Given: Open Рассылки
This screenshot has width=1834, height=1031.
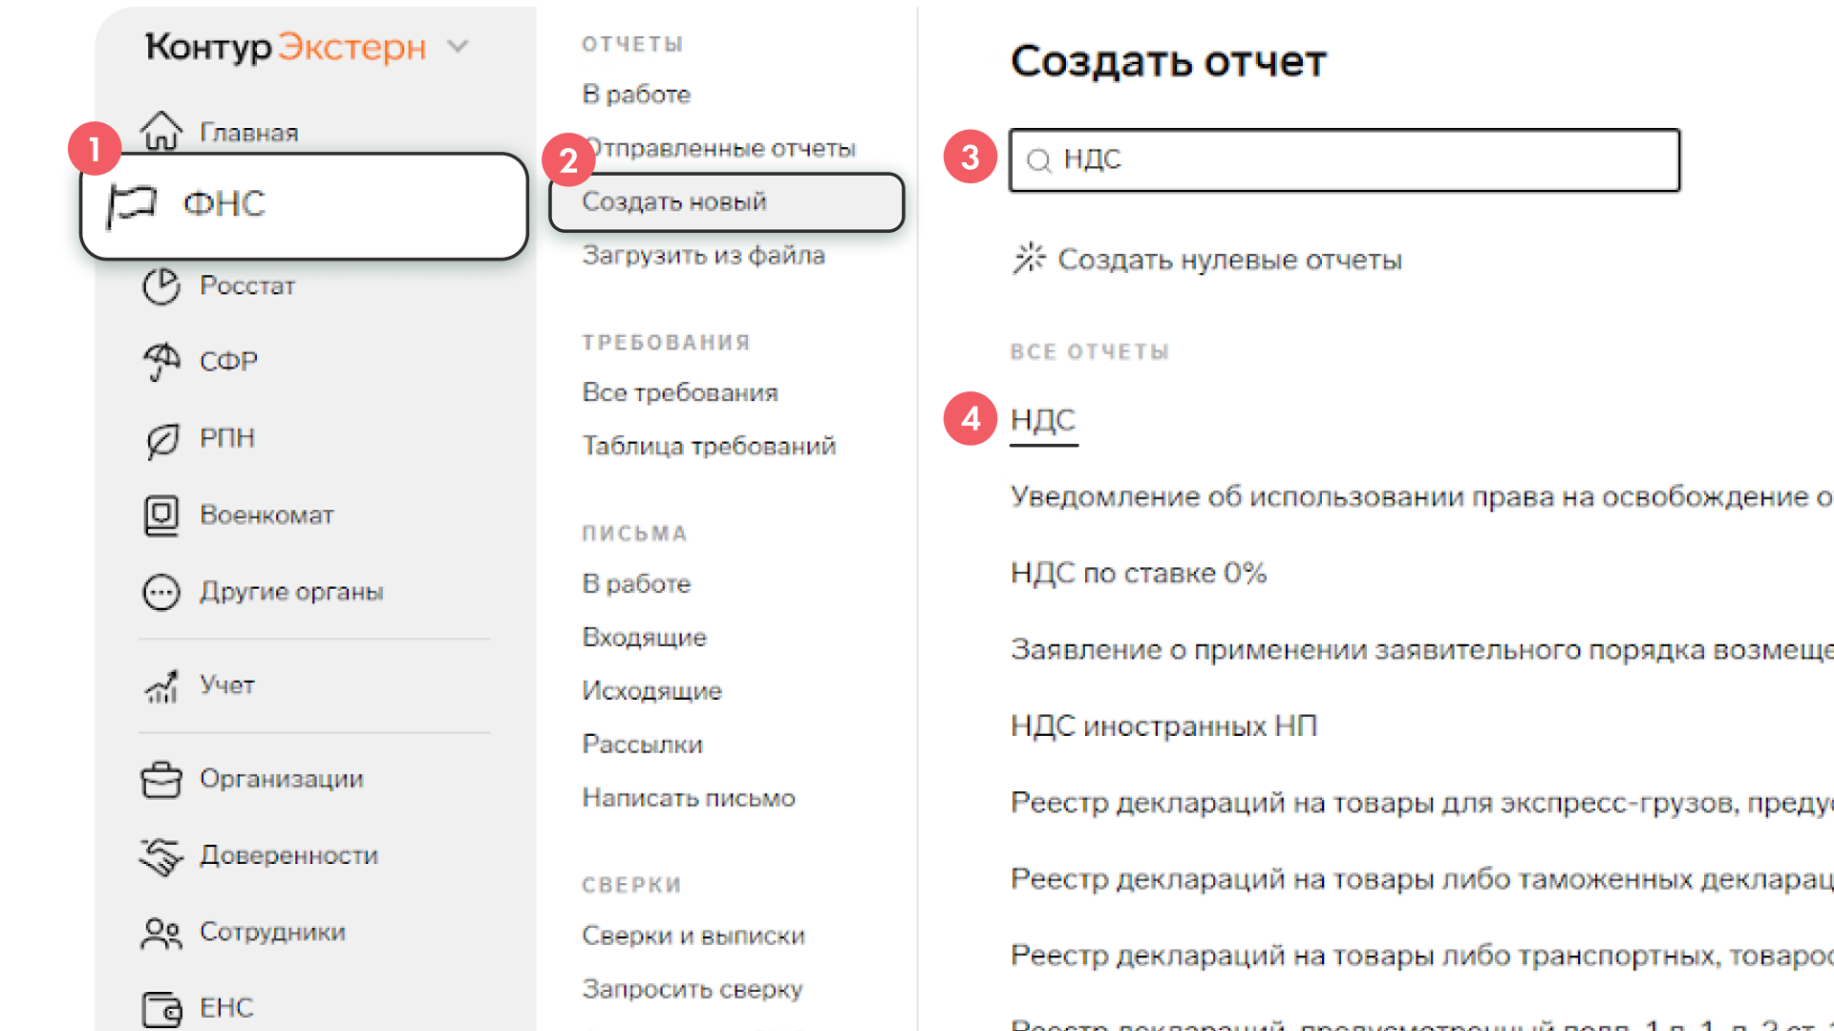Looking at the screenshot, I should 642,745.
